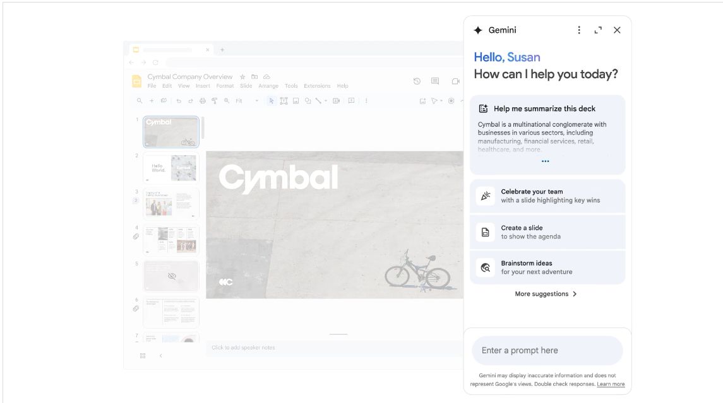Select the cursor select tool
This screenshot has height=403, width=723.
271,101
